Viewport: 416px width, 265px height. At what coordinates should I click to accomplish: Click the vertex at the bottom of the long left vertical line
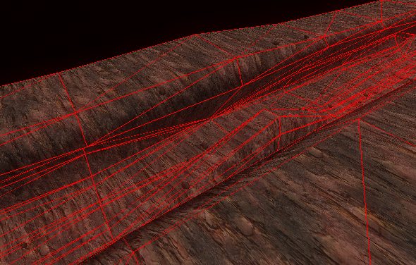tap(114, 241)
